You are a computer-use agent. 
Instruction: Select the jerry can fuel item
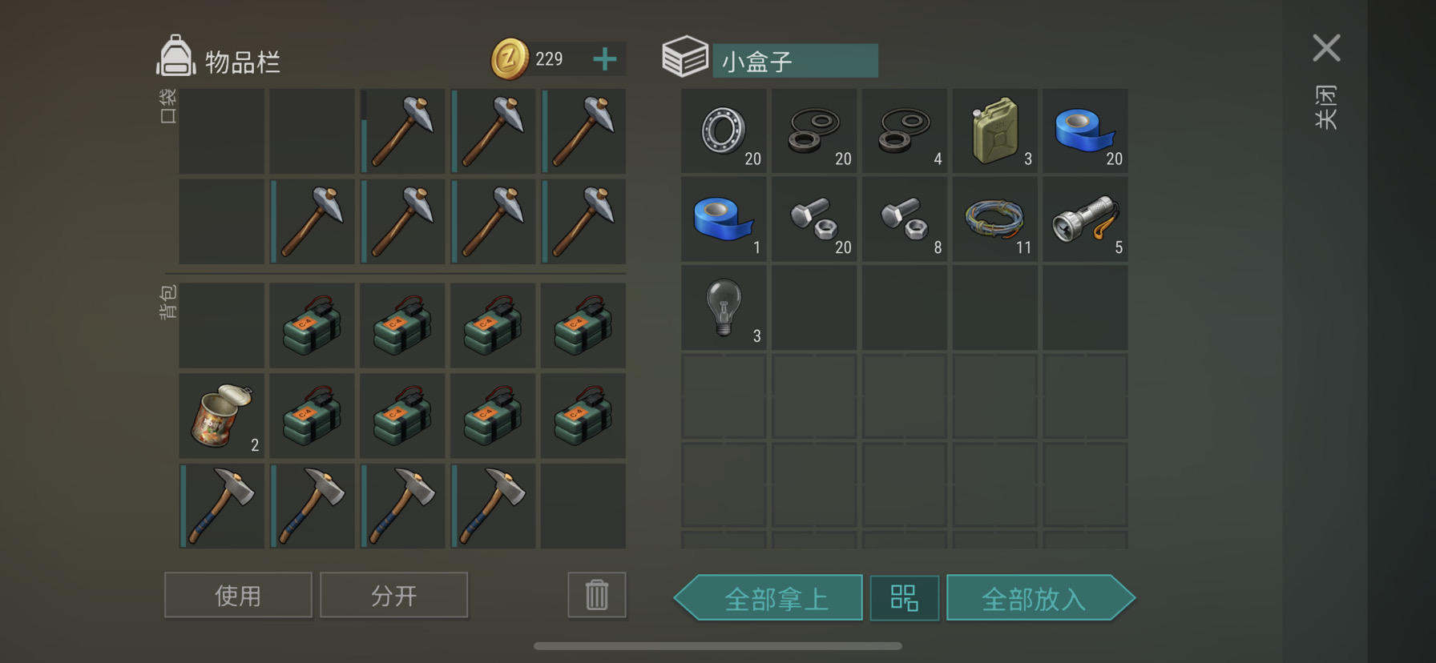click(x=994, y=131)
